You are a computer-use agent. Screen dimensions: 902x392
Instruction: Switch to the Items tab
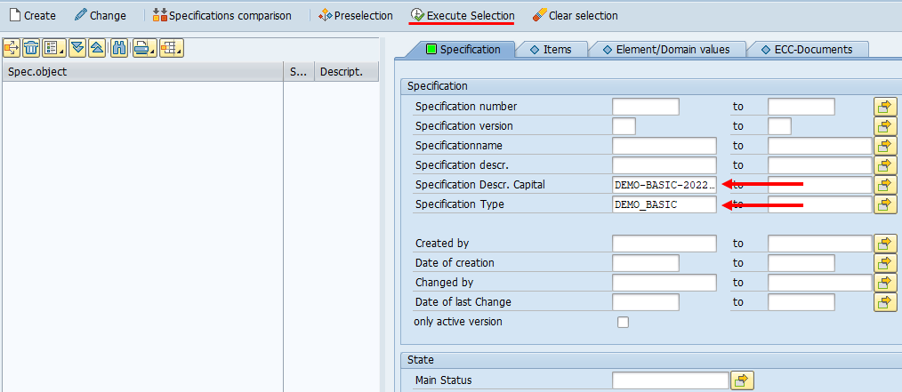(x=550, y=50)
